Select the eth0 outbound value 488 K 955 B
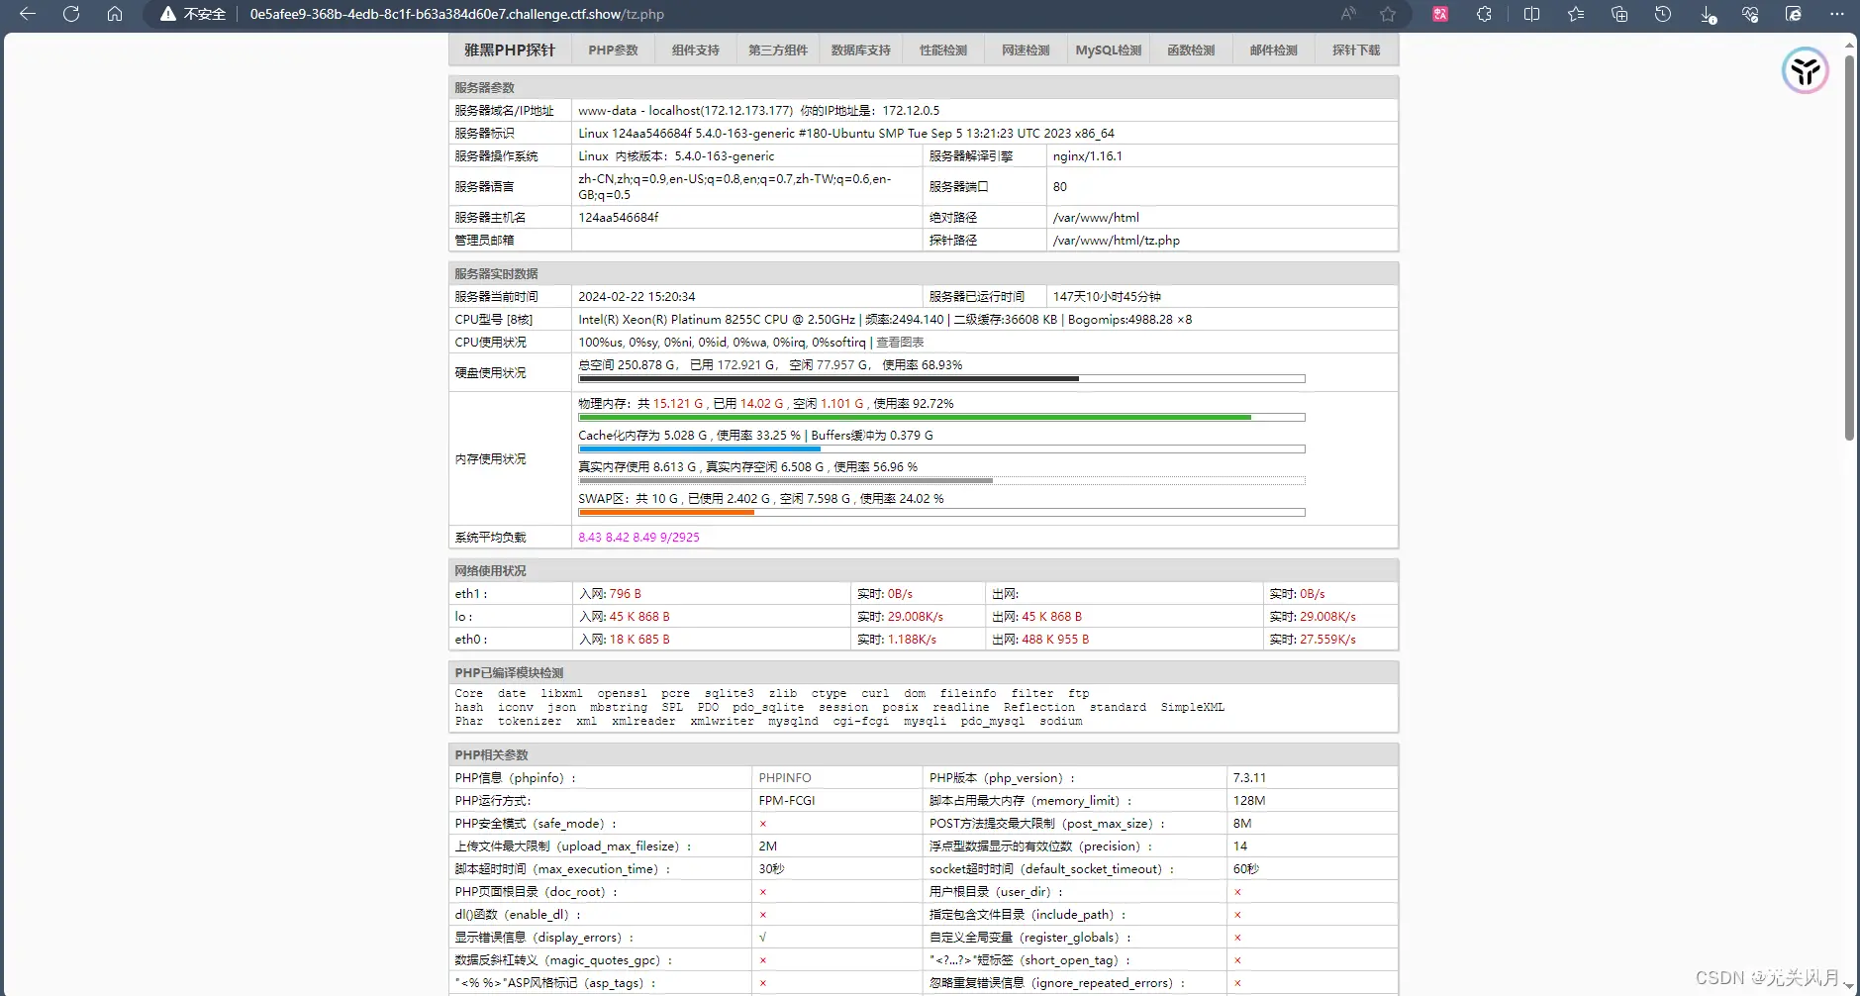Image resolution: width=1860 pixels, height=996 pixels. (x=1055, y=640)
